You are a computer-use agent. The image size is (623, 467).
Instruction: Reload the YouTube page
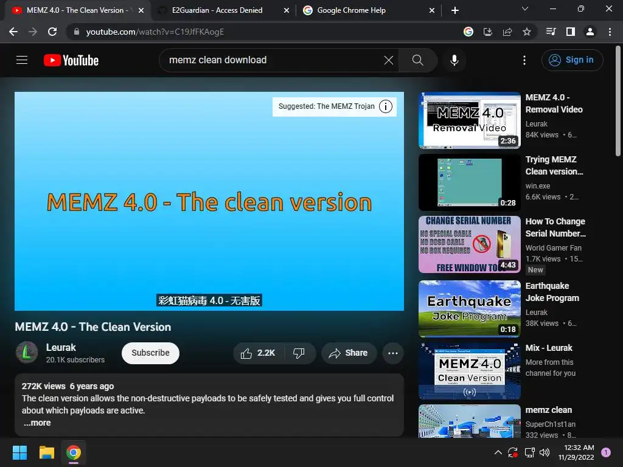(x=52, y=32)
